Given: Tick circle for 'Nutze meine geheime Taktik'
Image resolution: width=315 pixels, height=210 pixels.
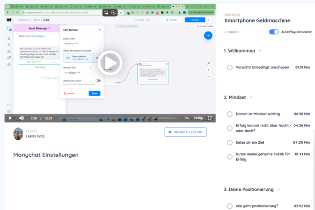Looking at the screenshot, I should [230, 157].
